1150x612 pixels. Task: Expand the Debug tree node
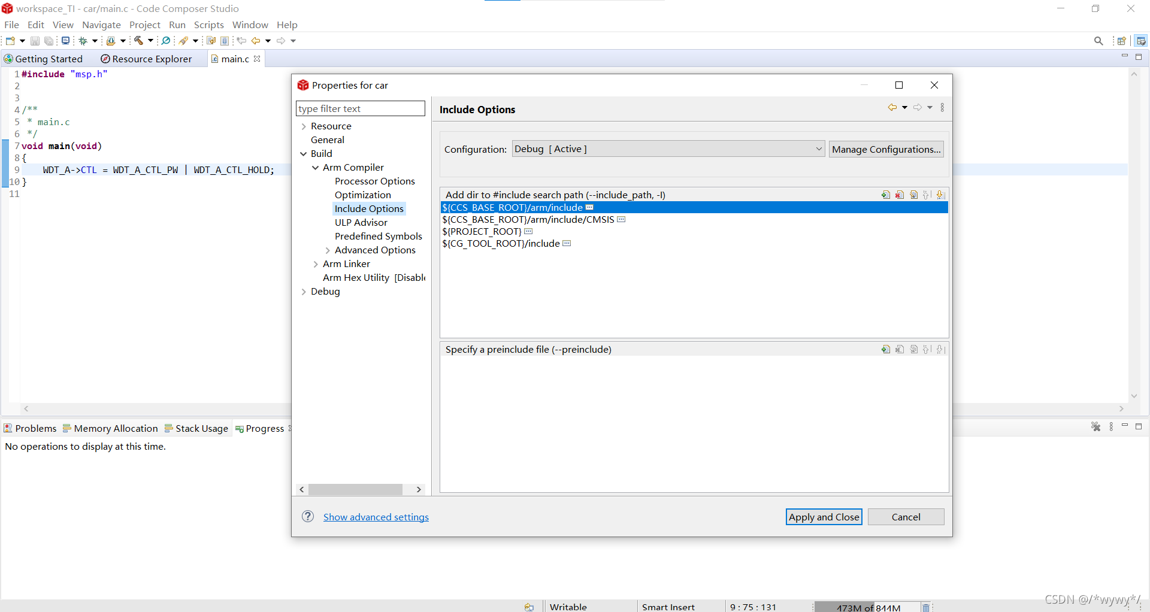(304, 292)
